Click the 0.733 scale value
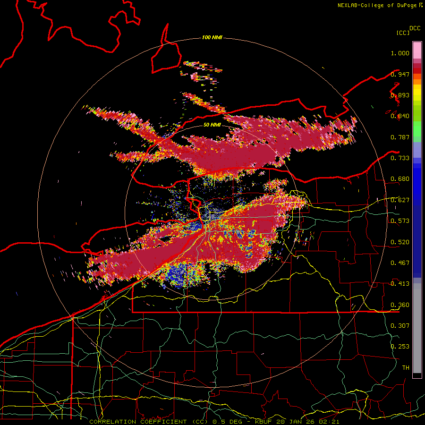 [400, 158]
